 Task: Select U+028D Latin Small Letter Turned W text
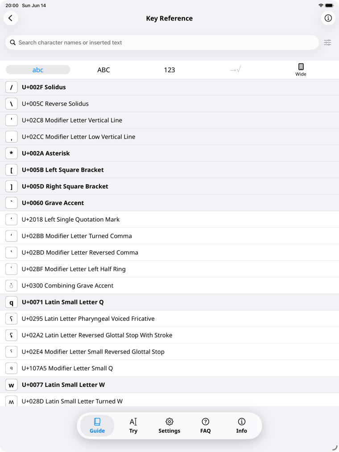pyautogui.click(x=72, y=401)
